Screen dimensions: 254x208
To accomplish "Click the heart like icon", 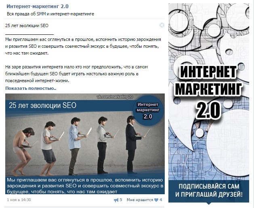I will point(156,200).
